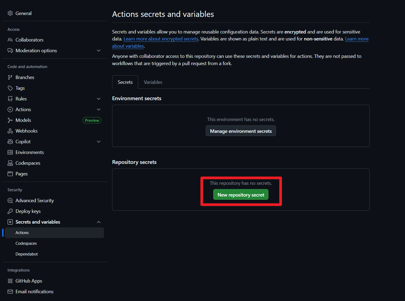Click the Codespaces icon in Code and automation
The width and height of the screenshot is (405, 301).
point(10,163)
